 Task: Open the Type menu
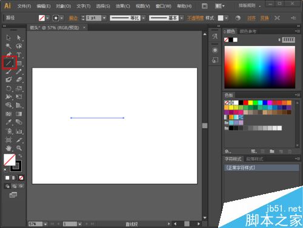pos(84,6)
